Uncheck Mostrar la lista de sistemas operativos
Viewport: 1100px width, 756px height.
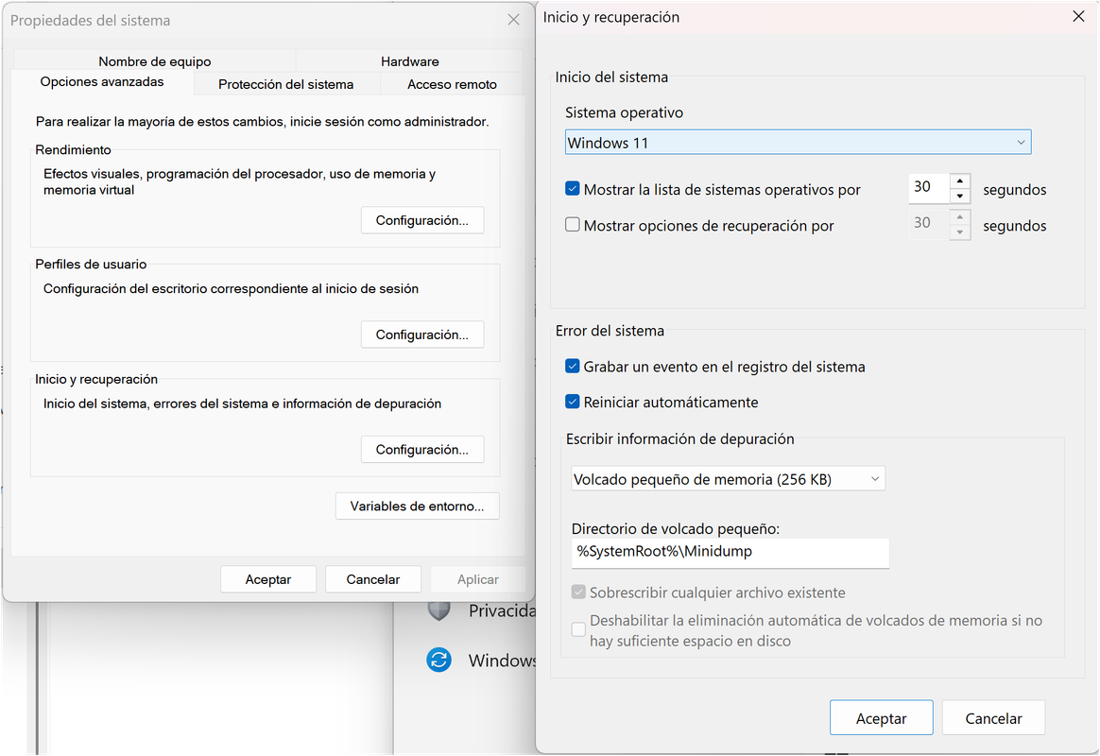click(x=573, y=189)
